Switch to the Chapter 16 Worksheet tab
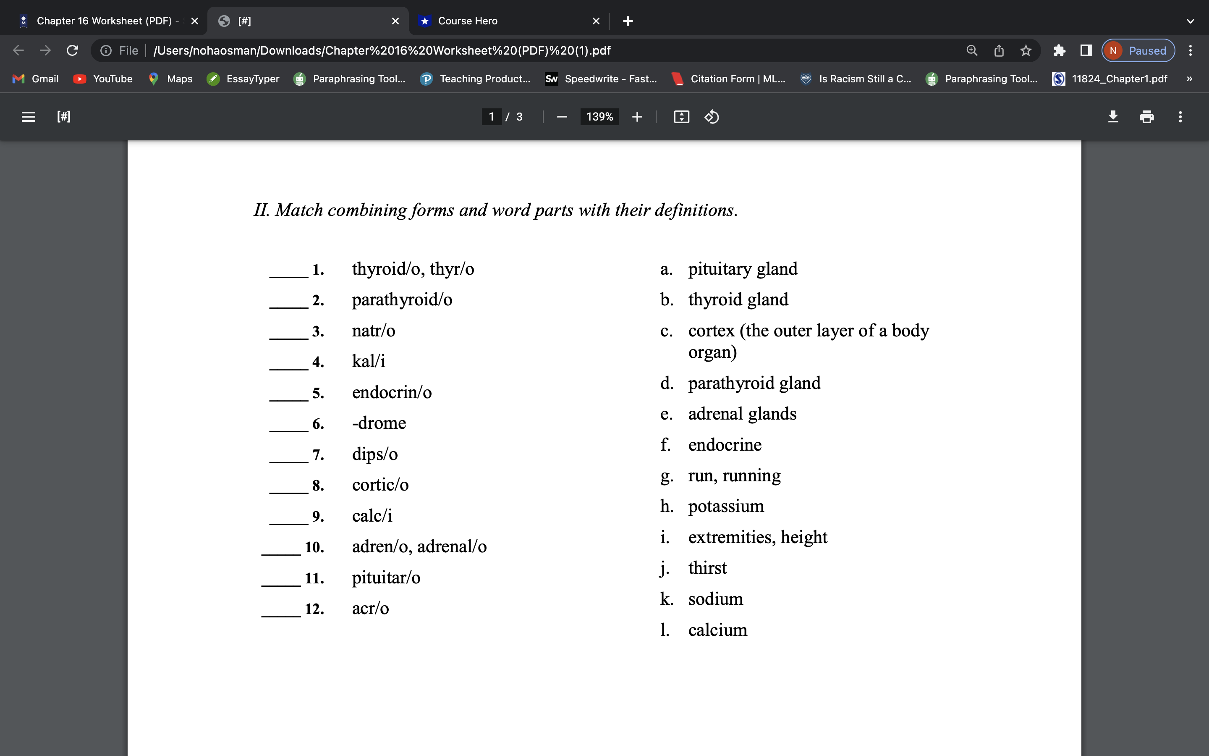Image resolution: width=1209 pixels, height=756 pixels. point(100,21)
